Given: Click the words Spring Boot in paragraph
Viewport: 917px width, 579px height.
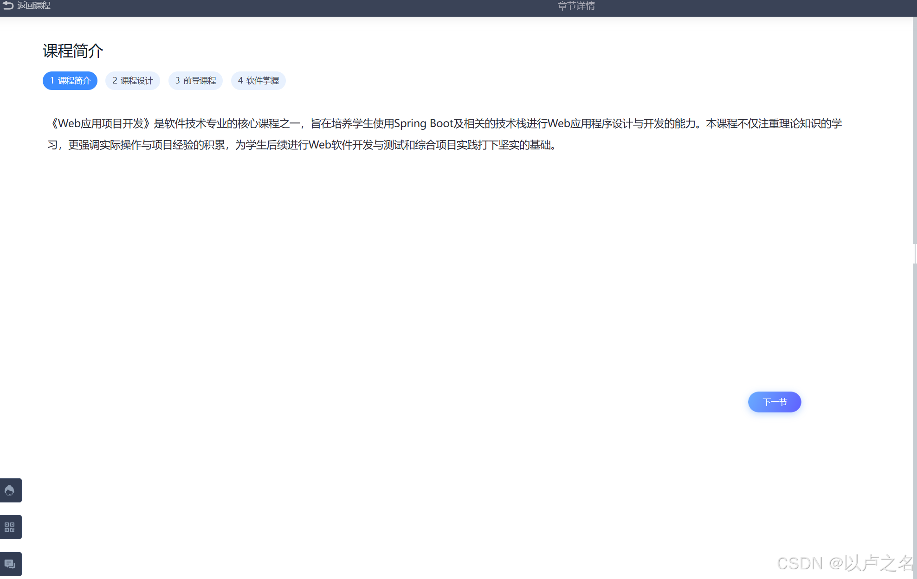Looking at the screenshot, I should 423,123.
